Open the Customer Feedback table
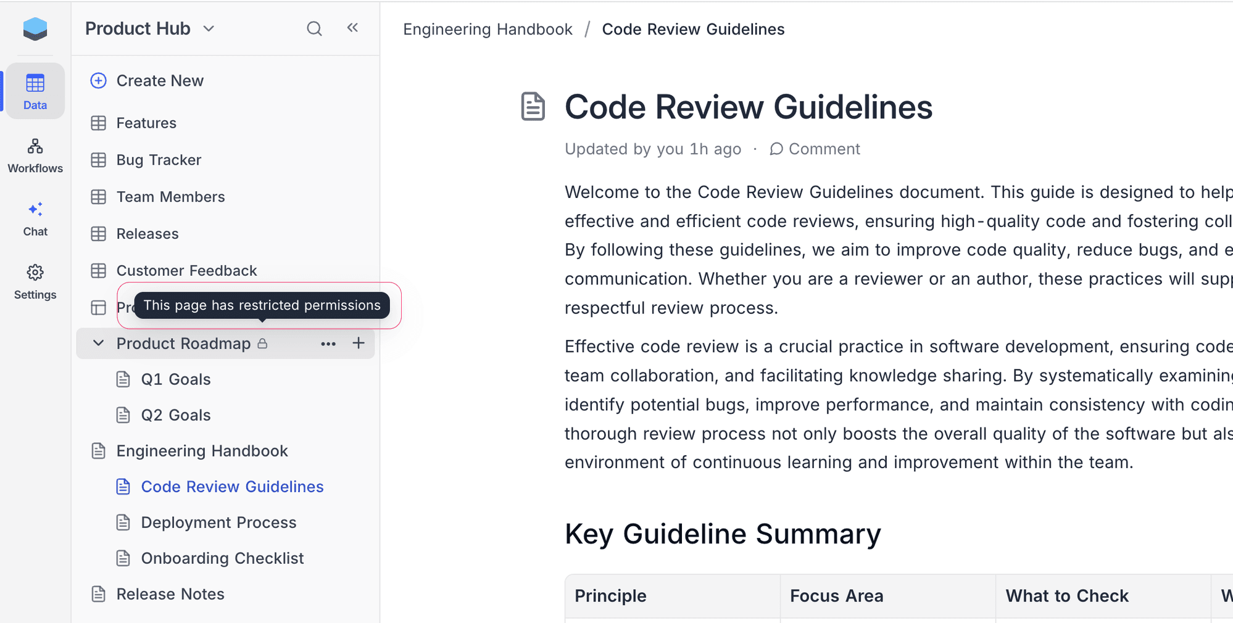 click(x=186, y=271)
